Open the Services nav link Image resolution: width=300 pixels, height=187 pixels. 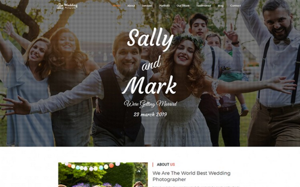(147, 6)
